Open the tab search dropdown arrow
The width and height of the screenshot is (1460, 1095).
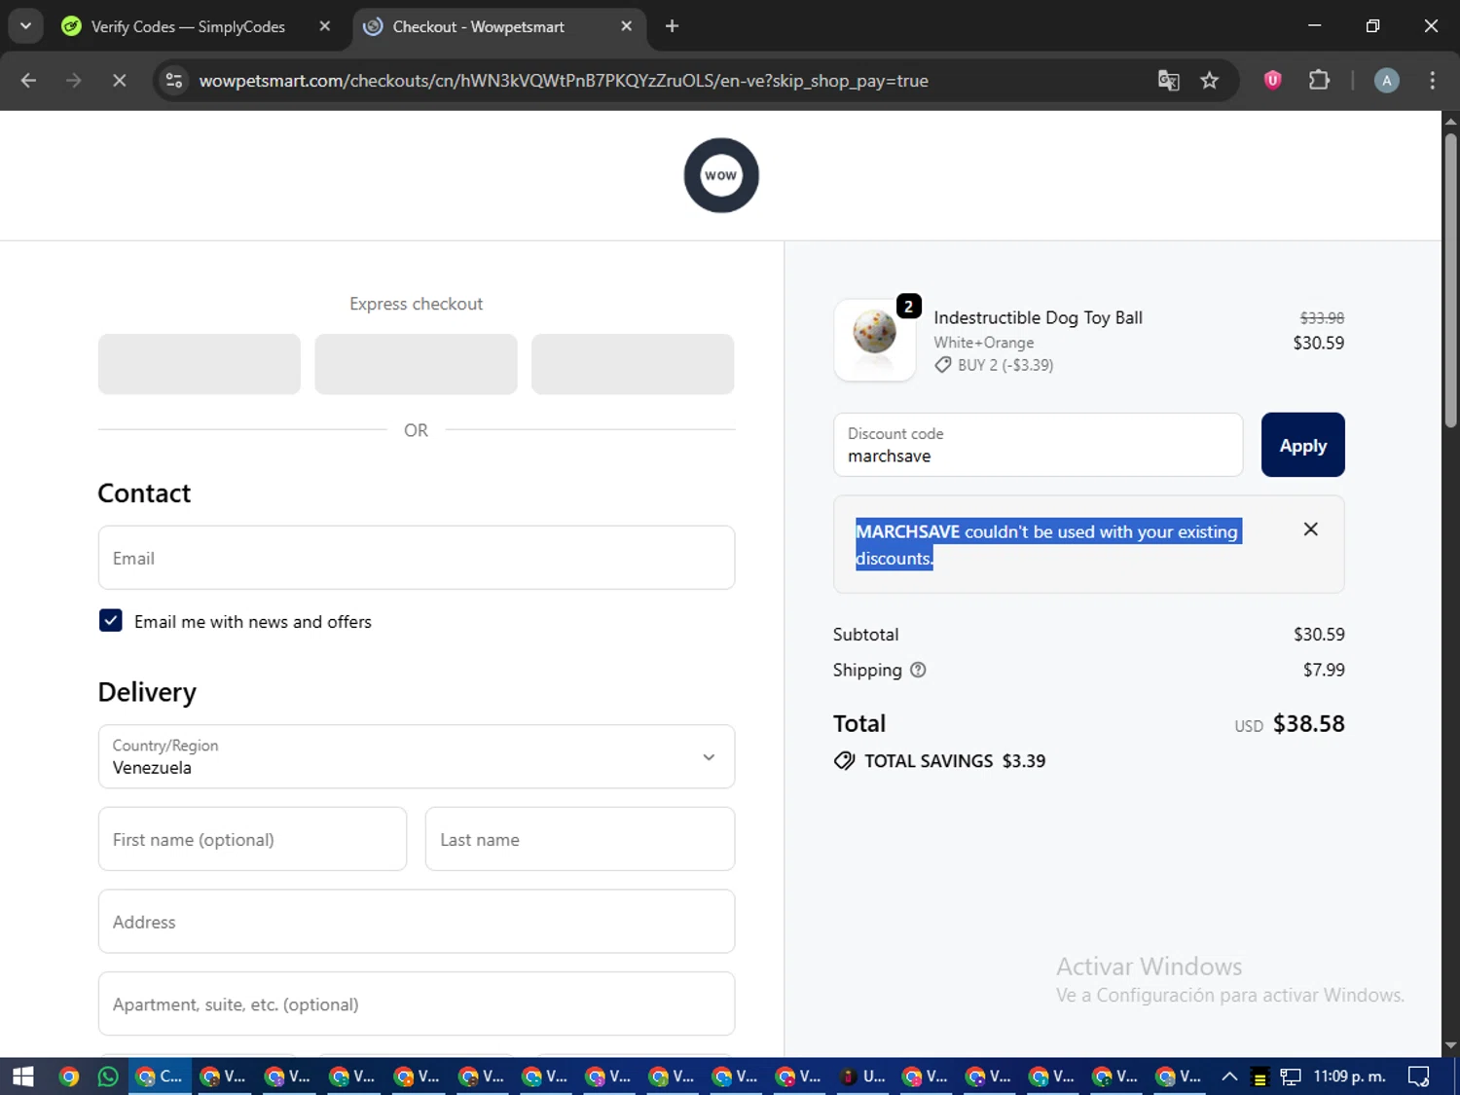[25, 26]
